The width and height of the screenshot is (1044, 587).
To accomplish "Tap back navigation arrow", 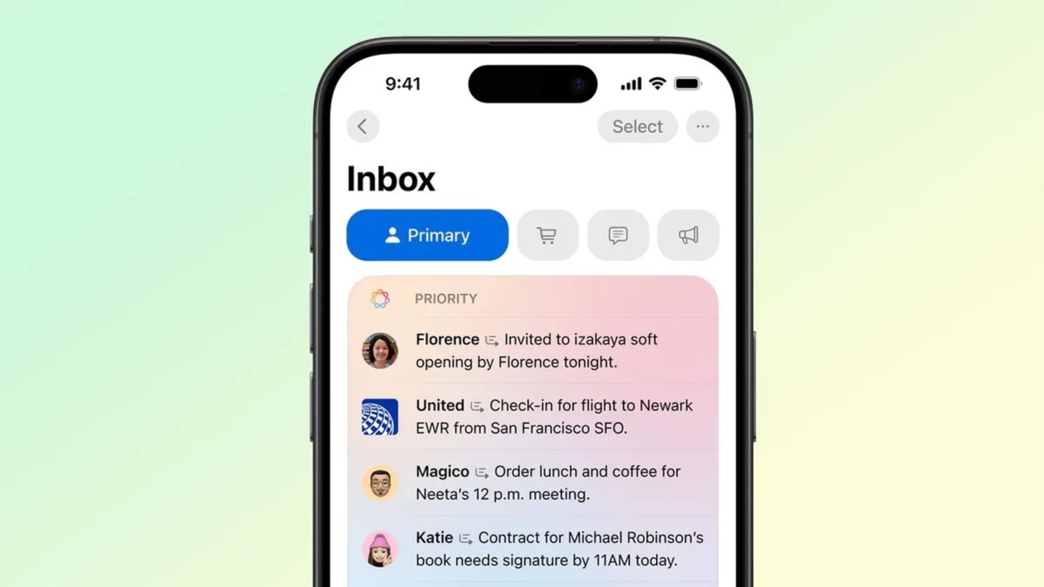I will click(363, 126).
